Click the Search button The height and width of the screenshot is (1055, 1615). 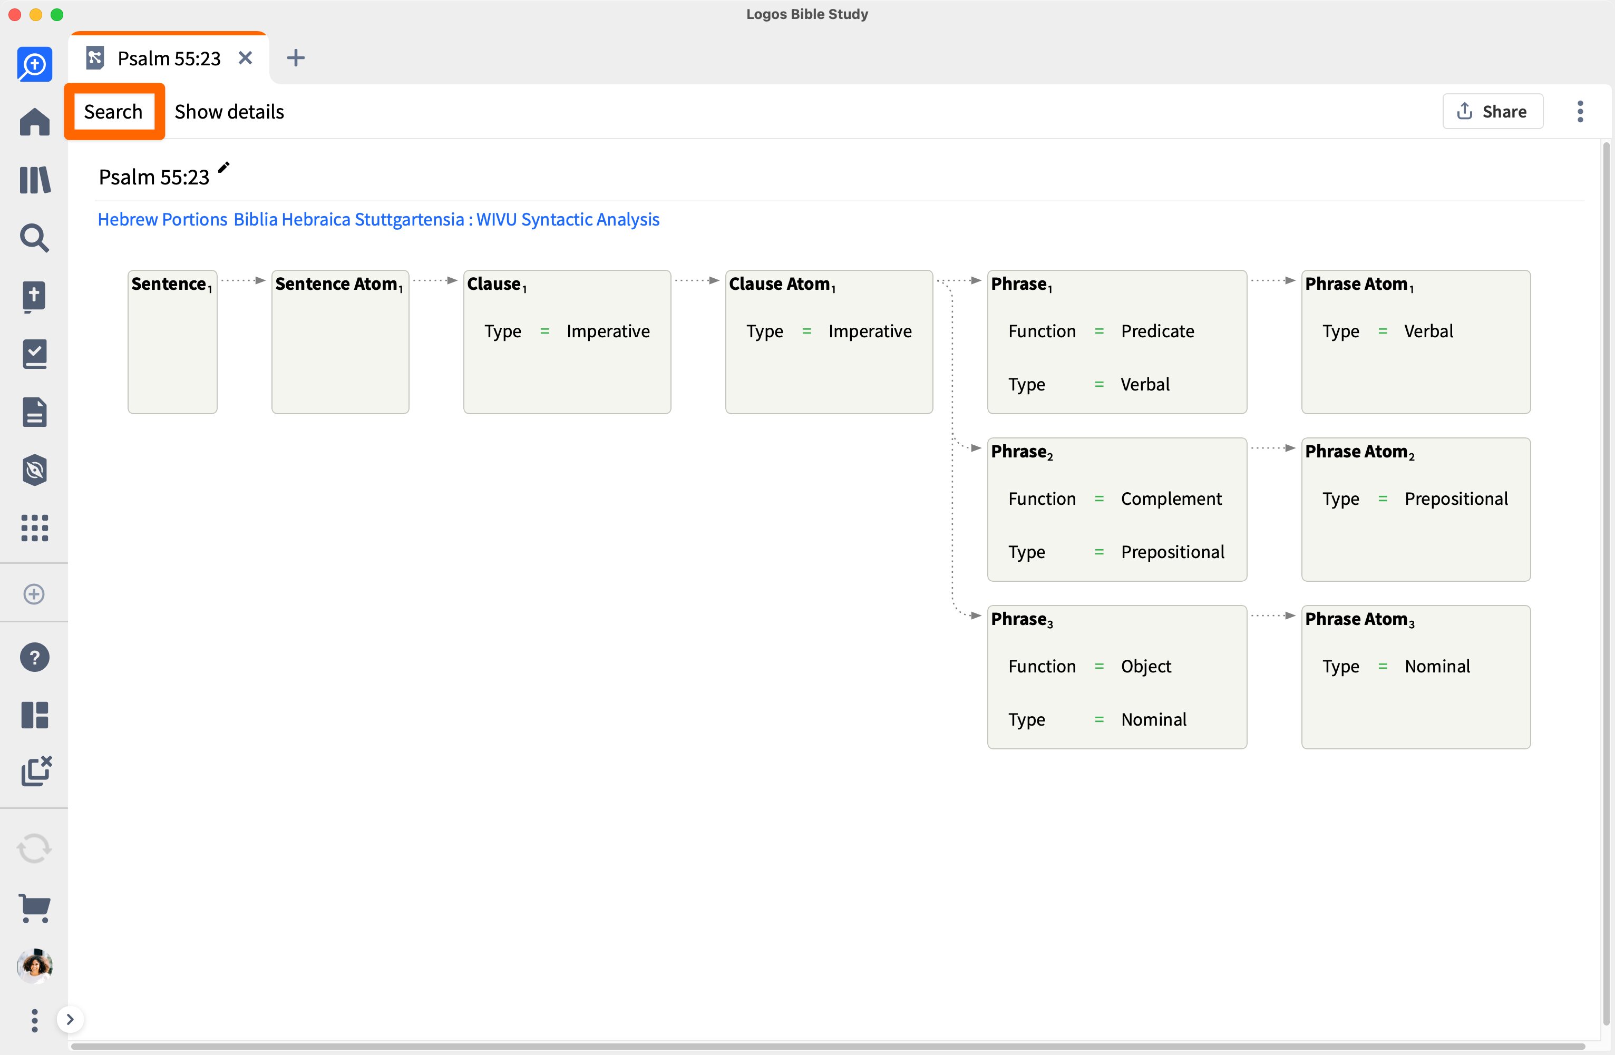[114, 111]
